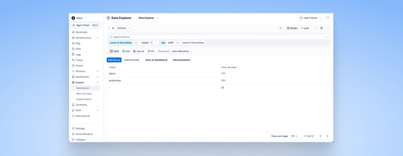
Task: Open the Traces page
Action: point(79,60)
